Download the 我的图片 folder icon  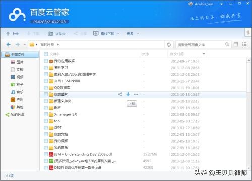(x=128, y=94)
